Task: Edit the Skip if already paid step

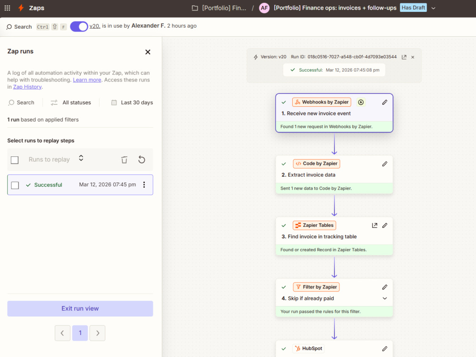Action: tap(385, 287)
